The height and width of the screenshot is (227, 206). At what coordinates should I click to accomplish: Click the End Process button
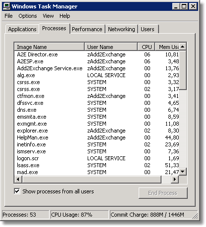[x=163, y=193]
